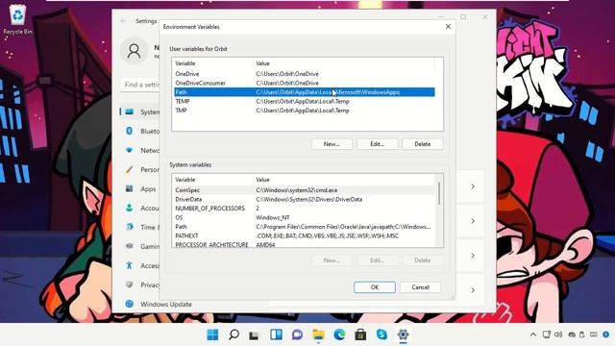615x346 pixels.
Task: Open Widgets from taskbar
Action: tap(276, 334)
